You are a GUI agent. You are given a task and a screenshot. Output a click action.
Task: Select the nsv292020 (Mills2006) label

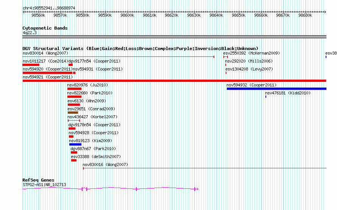pos(249,61)
